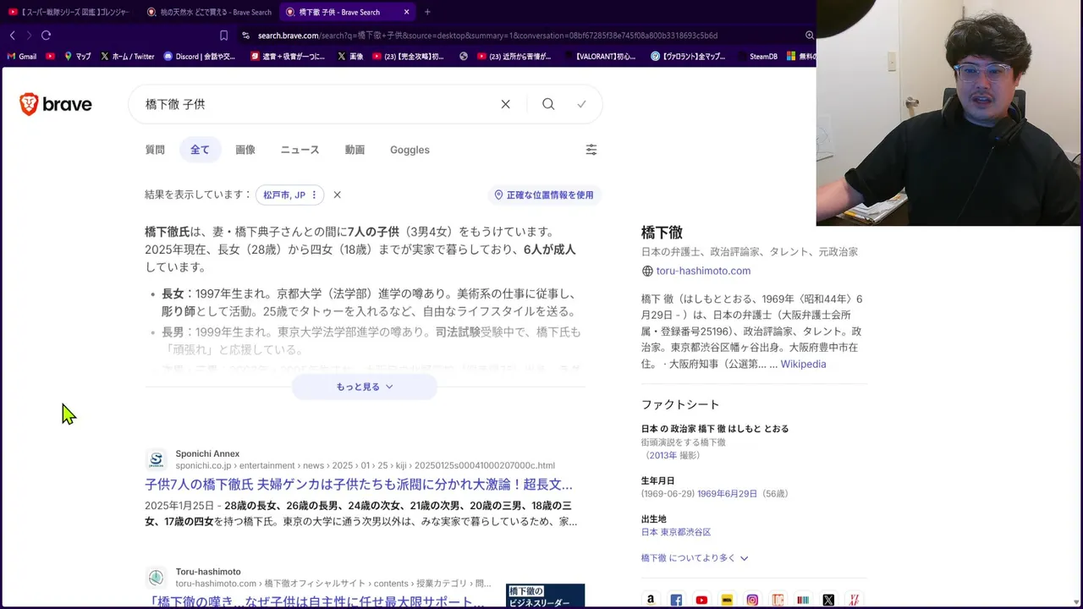Switch to 動画 tab
1083x609 pixels.
tap(355, 150)
